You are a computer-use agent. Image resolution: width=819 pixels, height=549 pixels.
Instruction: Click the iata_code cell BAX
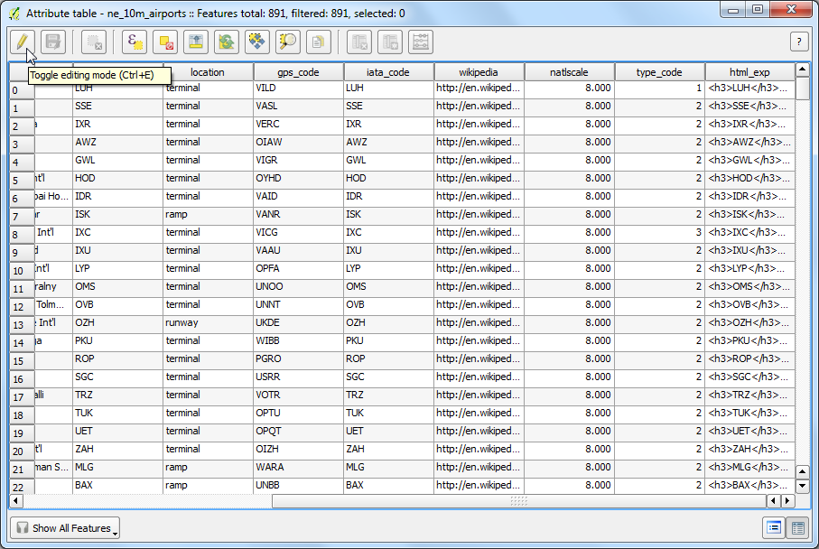[388, 485]
